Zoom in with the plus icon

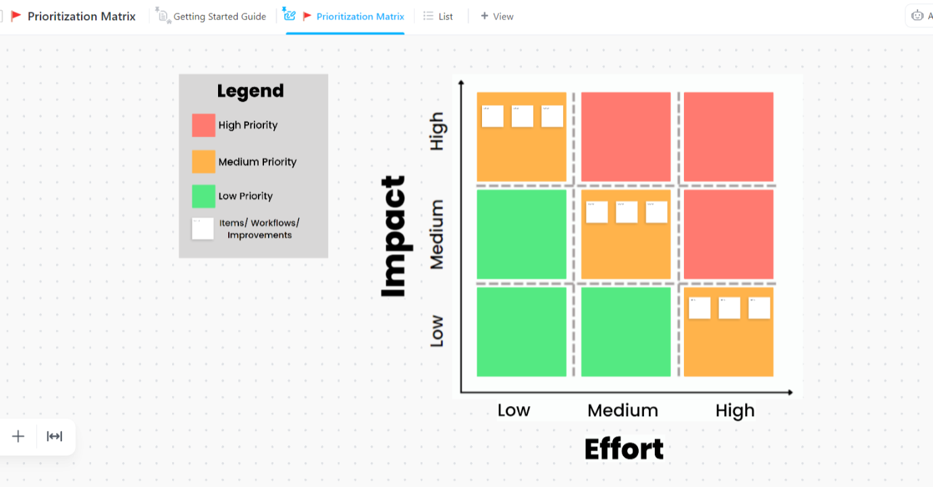(18, 436)
